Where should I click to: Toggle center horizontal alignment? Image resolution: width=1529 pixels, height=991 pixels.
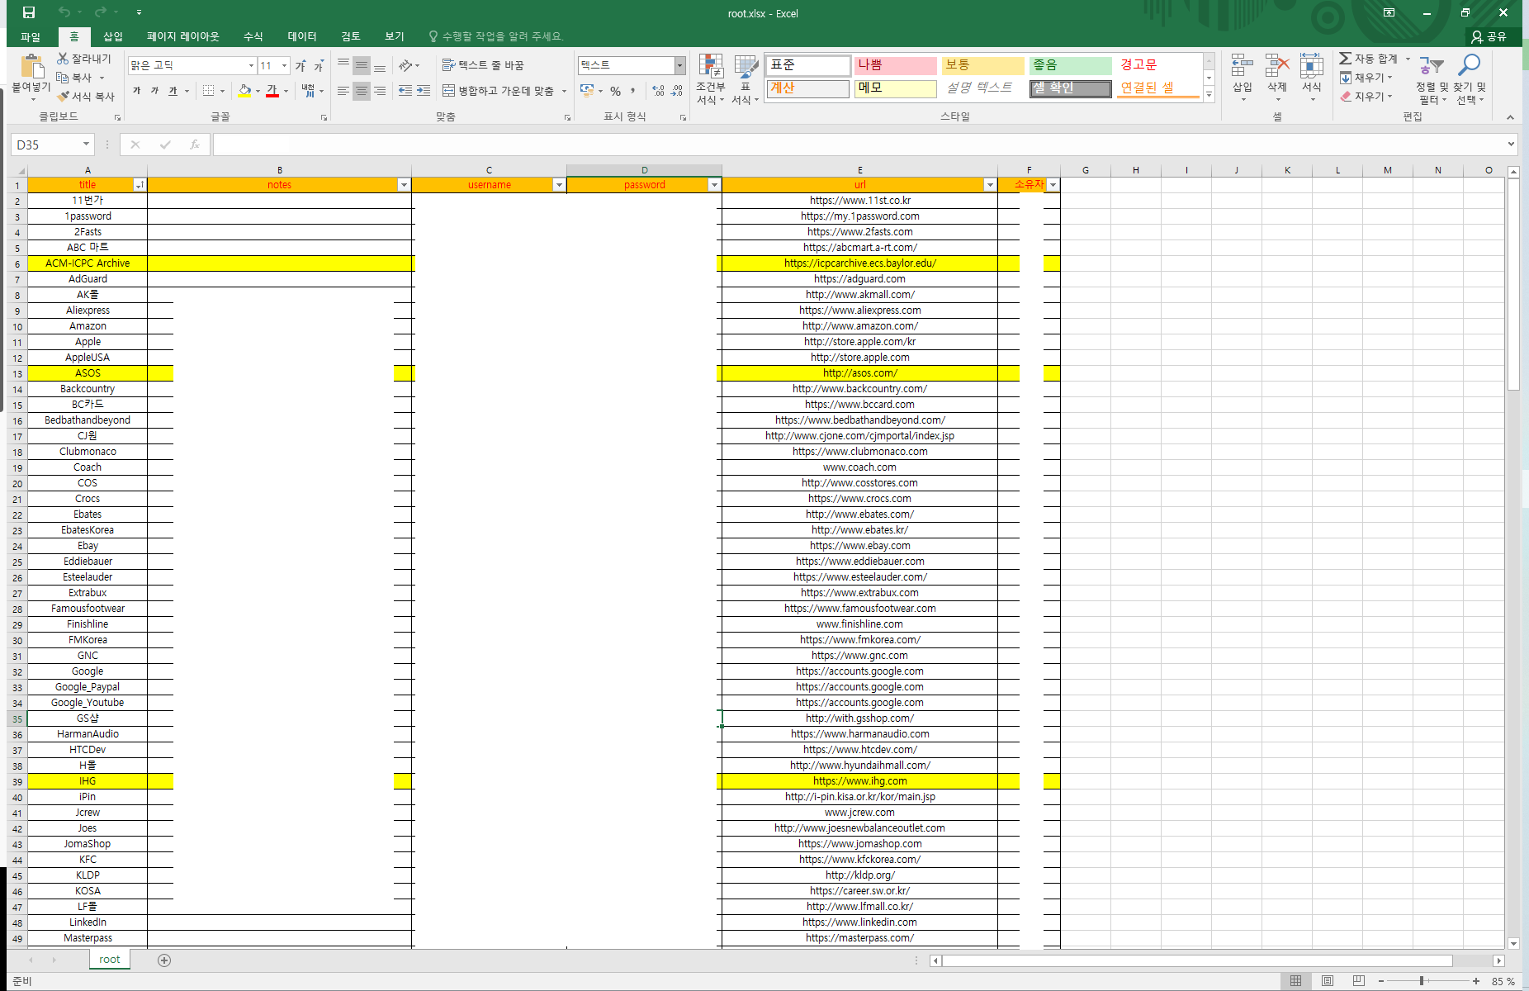[x=362, y=91]
